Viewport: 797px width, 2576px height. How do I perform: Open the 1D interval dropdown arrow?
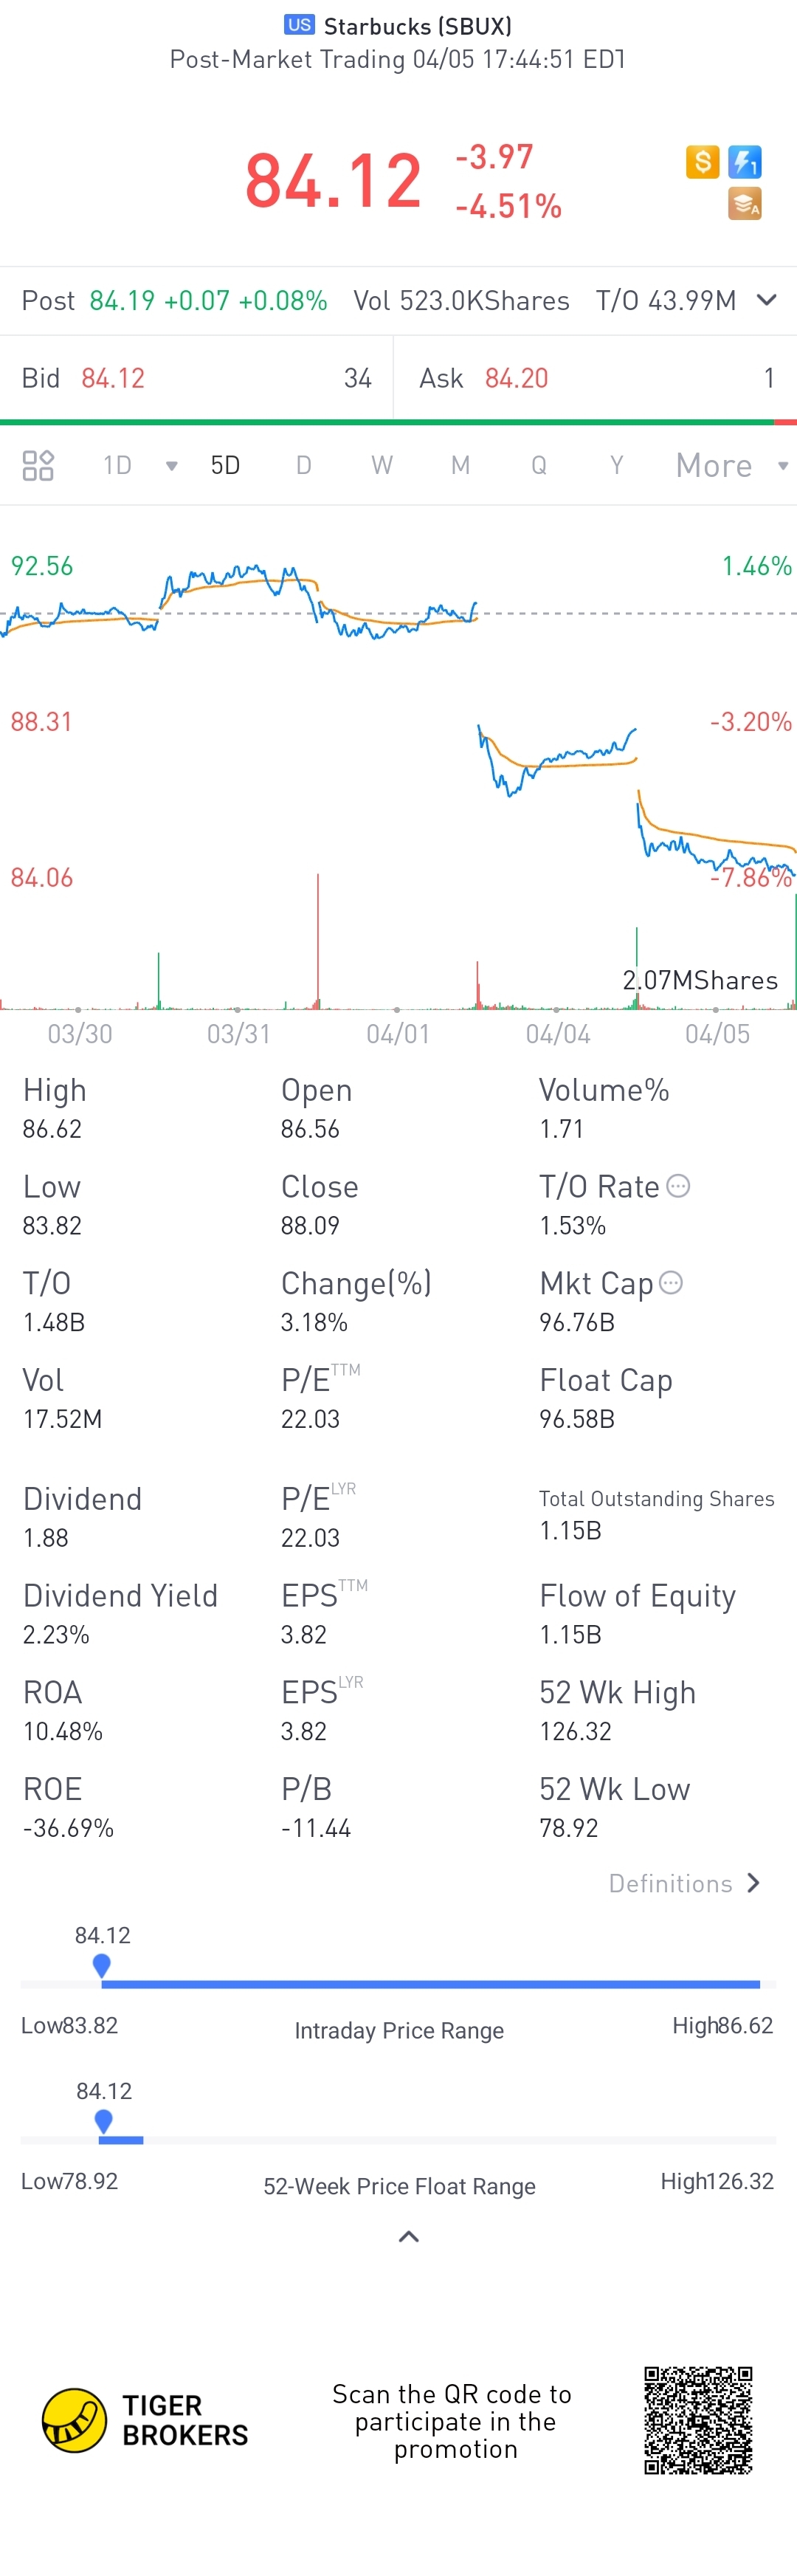[171, 466]
